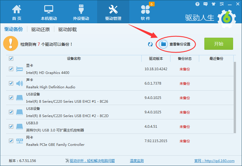The image size is (242, 166).
Task: Click the USB EHCI #2 device icon
Action: pos(20,112)
